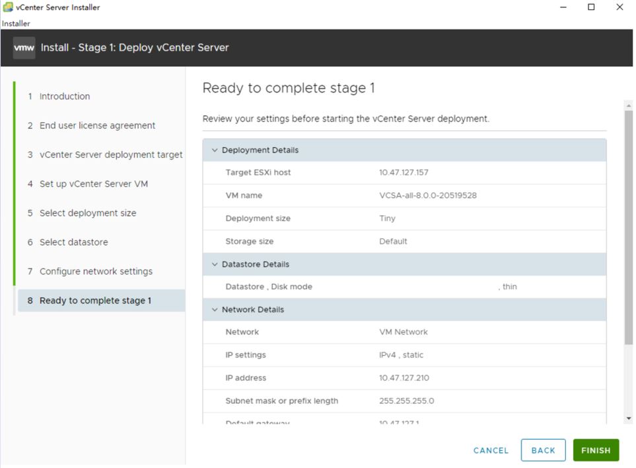
Task: Open the Installer menu
Action: 16,24
